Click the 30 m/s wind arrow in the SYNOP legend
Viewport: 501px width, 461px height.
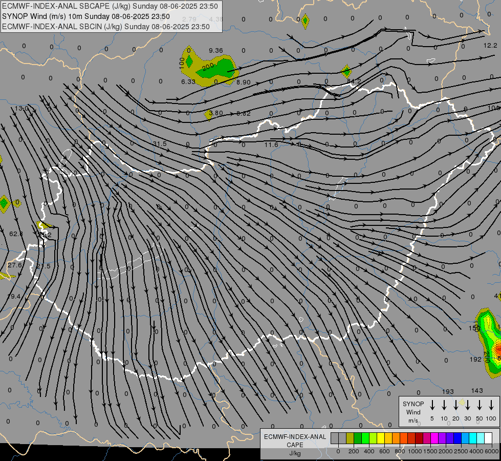pos(467,405)
